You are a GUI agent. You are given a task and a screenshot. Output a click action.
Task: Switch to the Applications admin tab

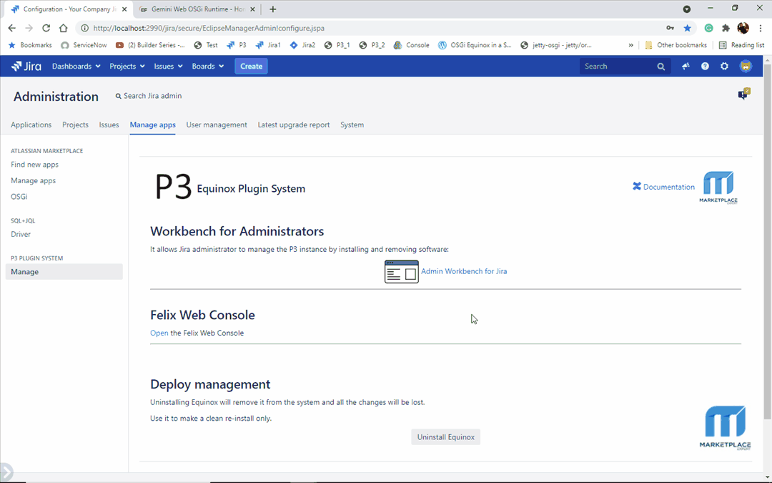[x=31, y=125]
